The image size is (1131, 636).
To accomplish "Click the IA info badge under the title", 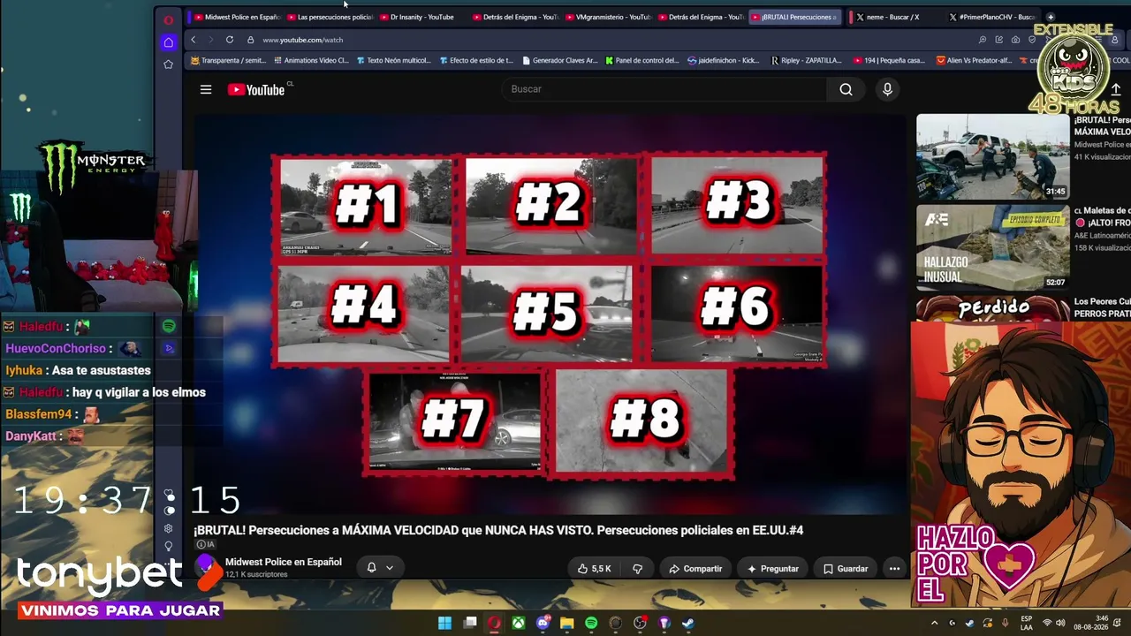I will [206, 545].
